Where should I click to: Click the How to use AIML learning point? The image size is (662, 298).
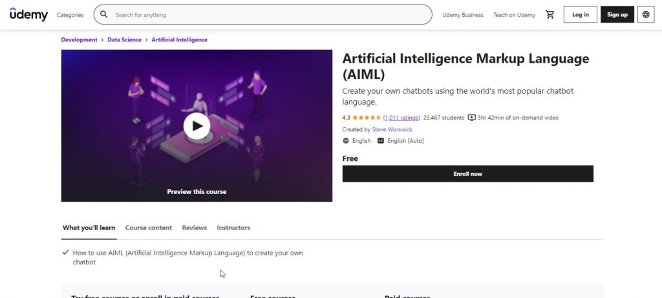[x=187, y=257]
